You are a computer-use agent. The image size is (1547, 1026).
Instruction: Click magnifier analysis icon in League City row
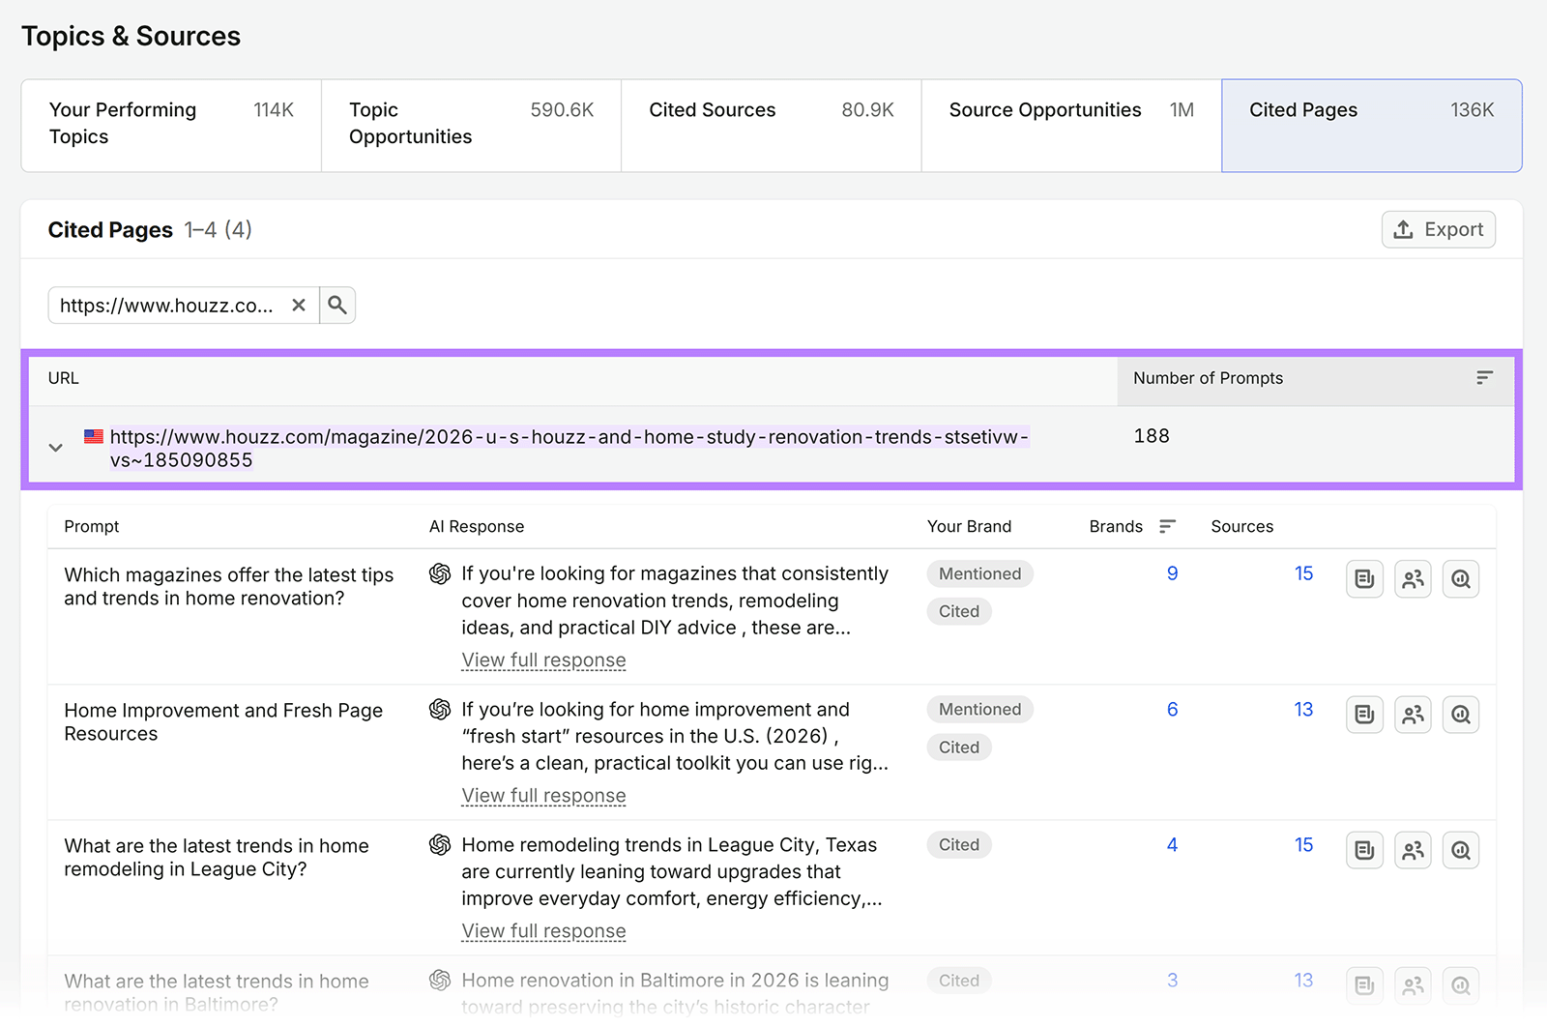1461,850
